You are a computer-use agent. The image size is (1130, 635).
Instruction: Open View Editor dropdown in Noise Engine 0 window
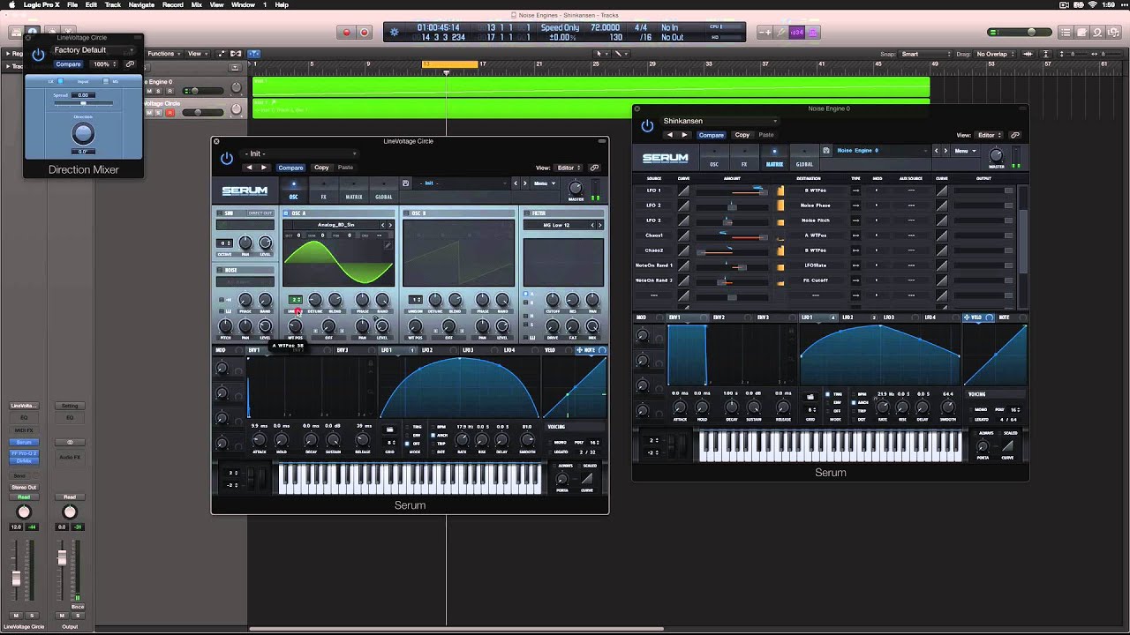coord(989,135)
